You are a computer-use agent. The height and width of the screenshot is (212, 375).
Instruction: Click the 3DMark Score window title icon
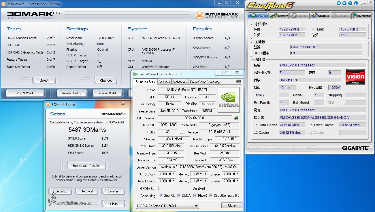tap(48, 104)
